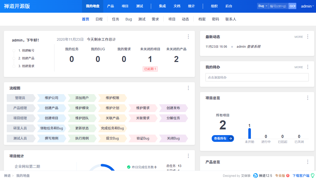Click the 我的任务 count 0

tap(72, 59)
